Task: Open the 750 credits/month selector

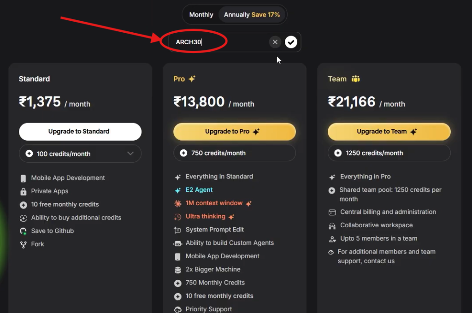Action: (x=234, y=153)
